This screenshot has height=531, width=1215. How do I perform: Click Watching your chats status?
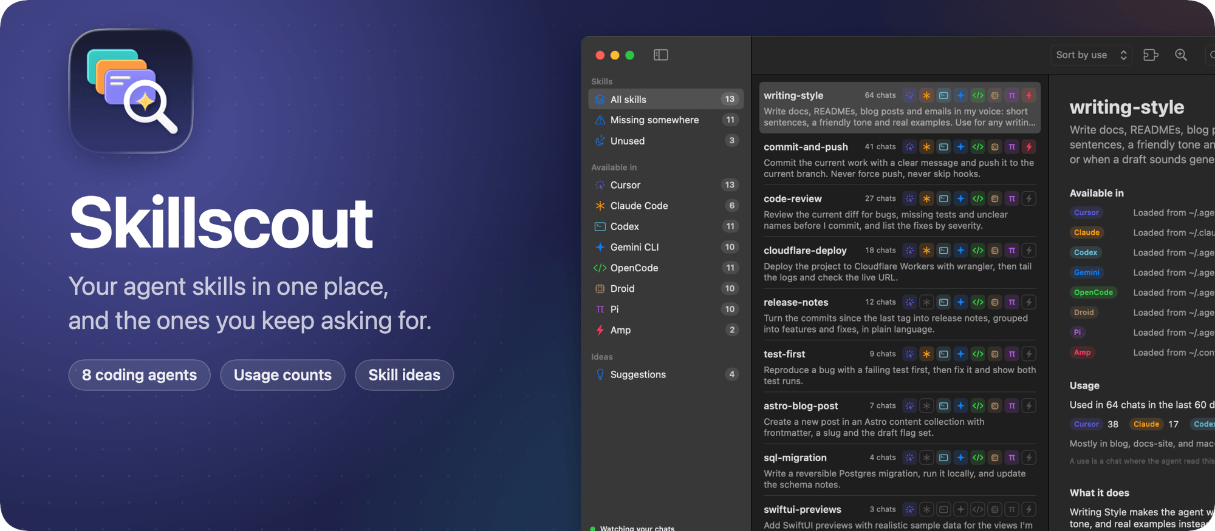click(632, 527)
